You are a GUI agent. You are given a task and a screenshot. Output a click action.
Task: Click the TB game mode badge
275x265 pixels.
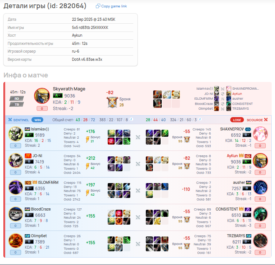click(17, 105)
